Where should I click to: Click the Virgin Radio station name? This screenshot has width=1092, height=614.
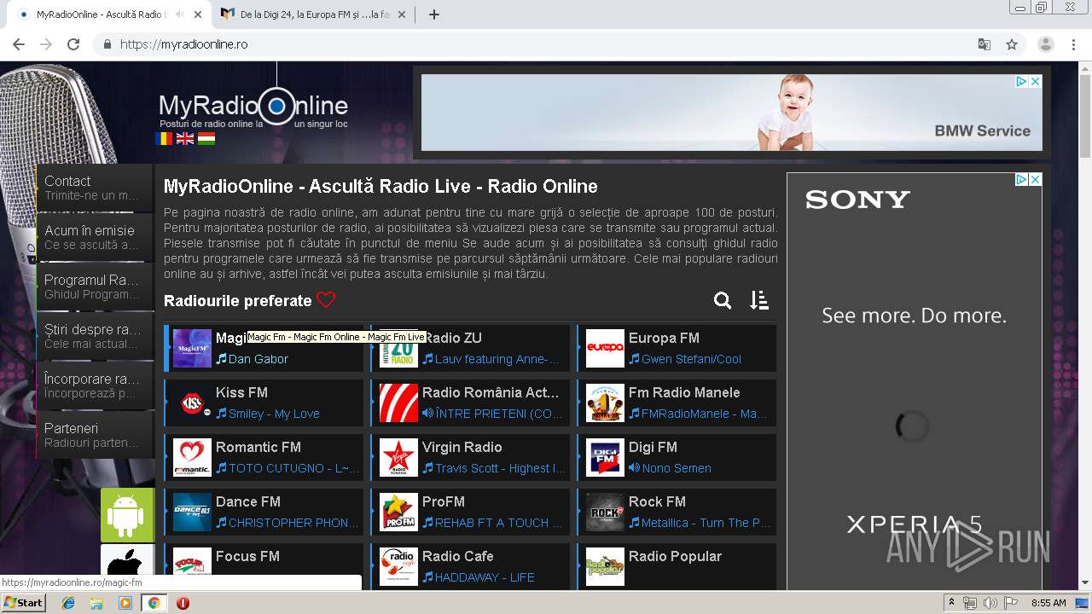click(x=462, y=447)
